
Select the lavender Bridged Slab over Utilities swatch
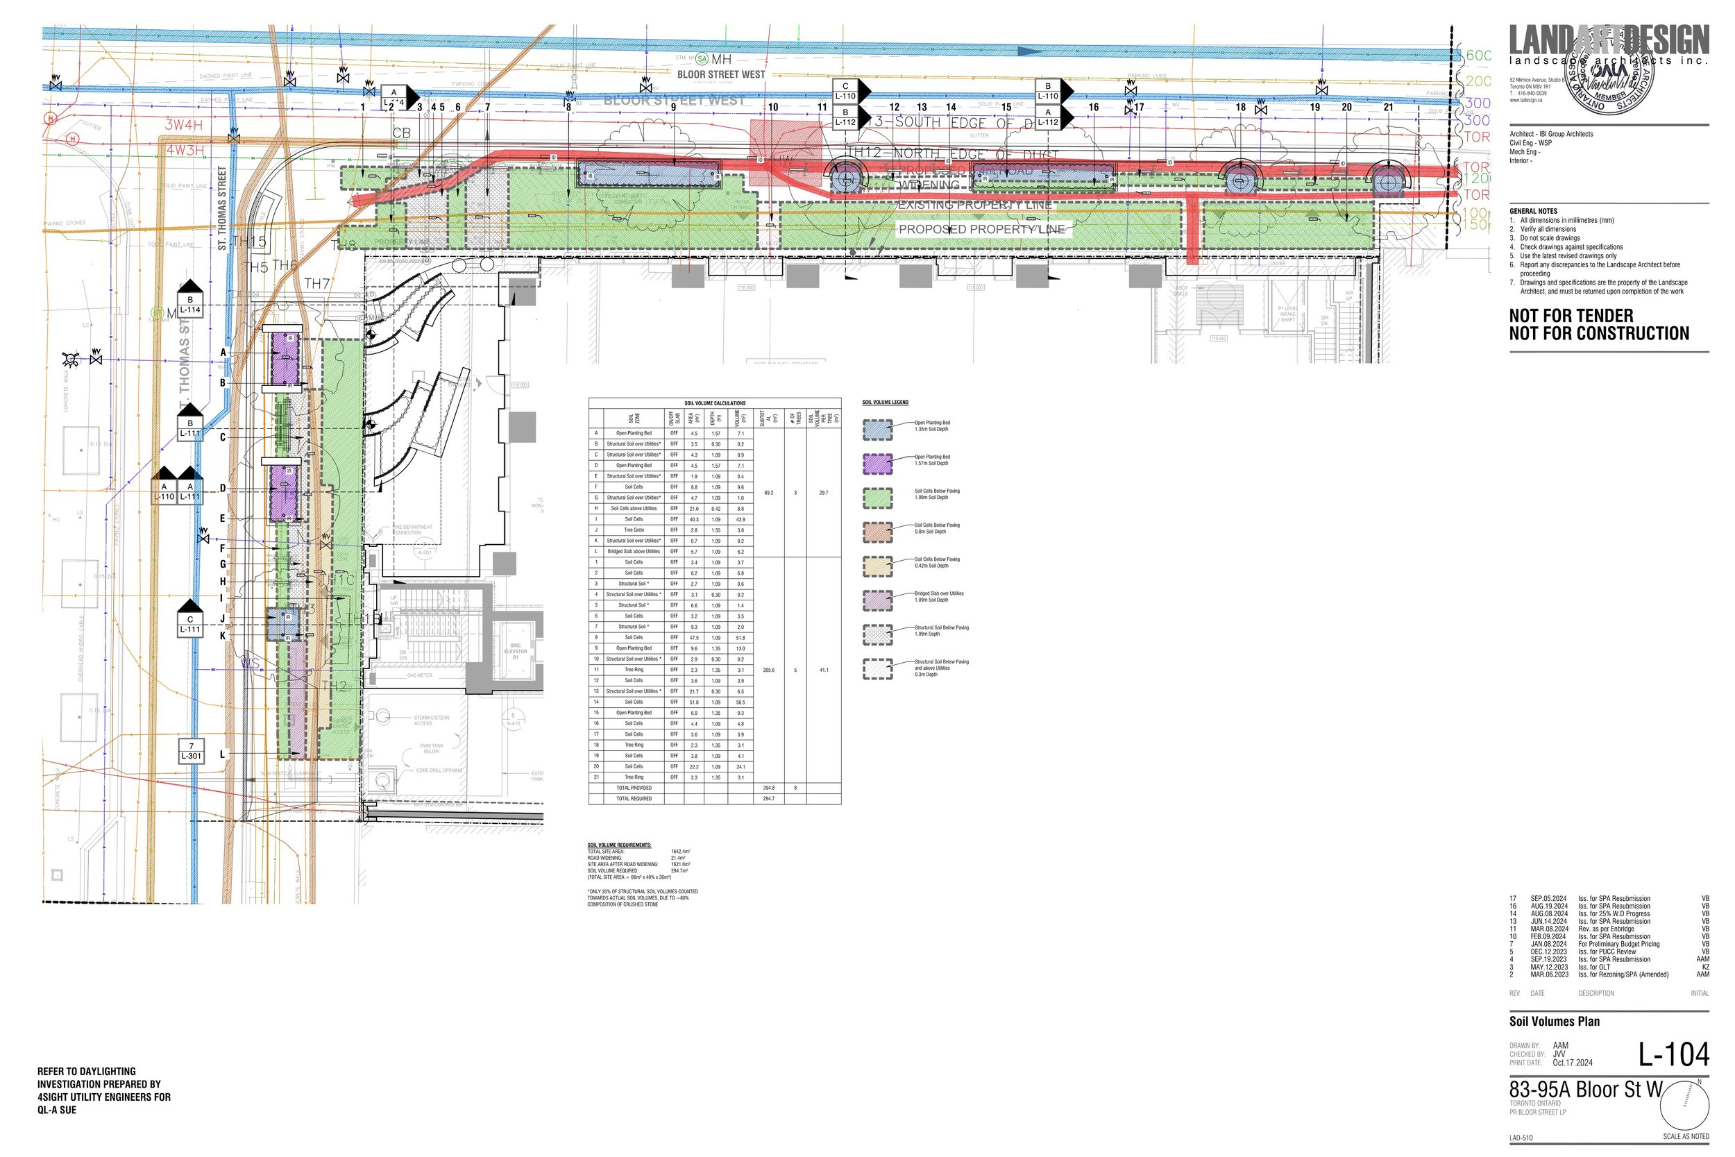point(878,600)
